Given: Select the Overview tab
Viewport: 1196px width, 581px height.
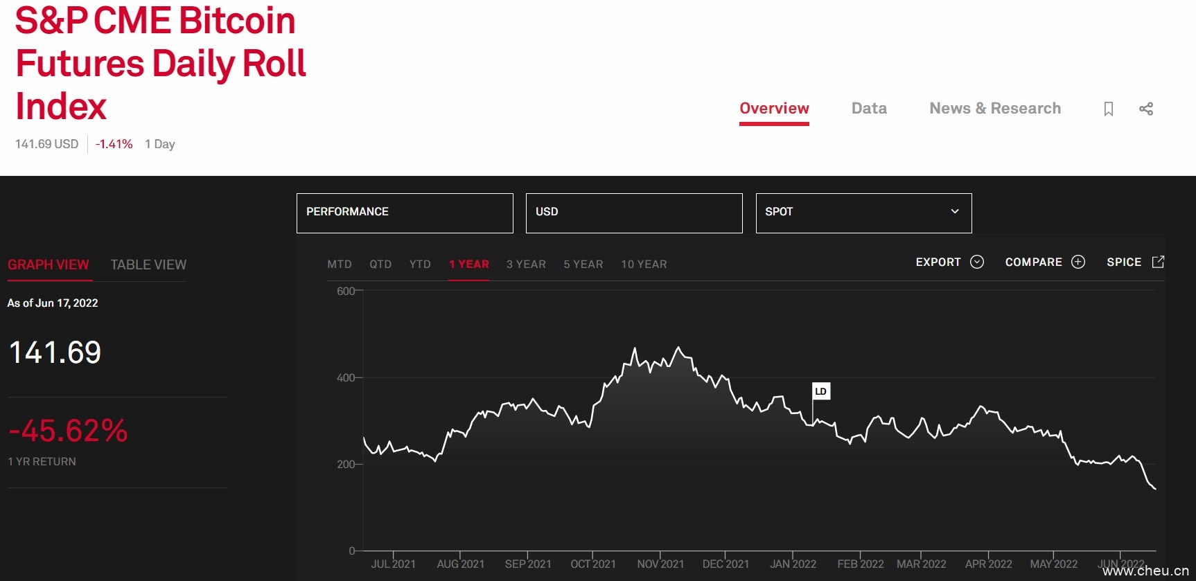Looking at the screenshot, I should pos(774,109).
